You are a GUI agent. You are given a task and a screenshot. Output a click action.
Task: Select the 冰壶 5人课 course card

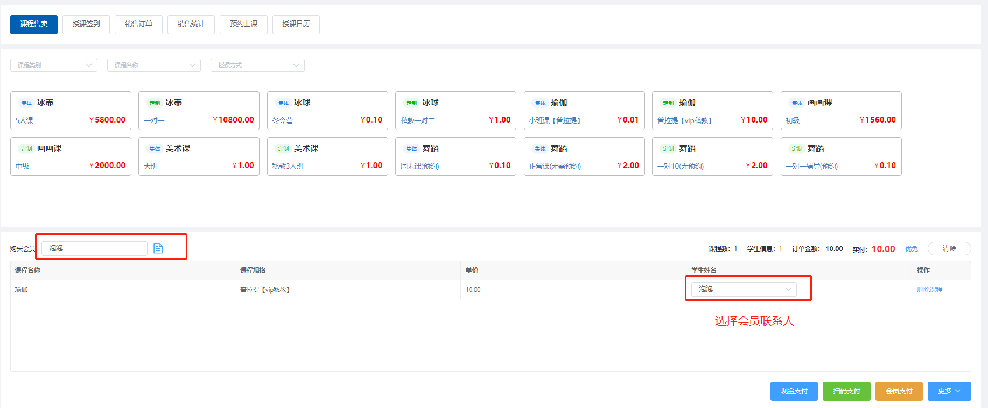[71, 111]
